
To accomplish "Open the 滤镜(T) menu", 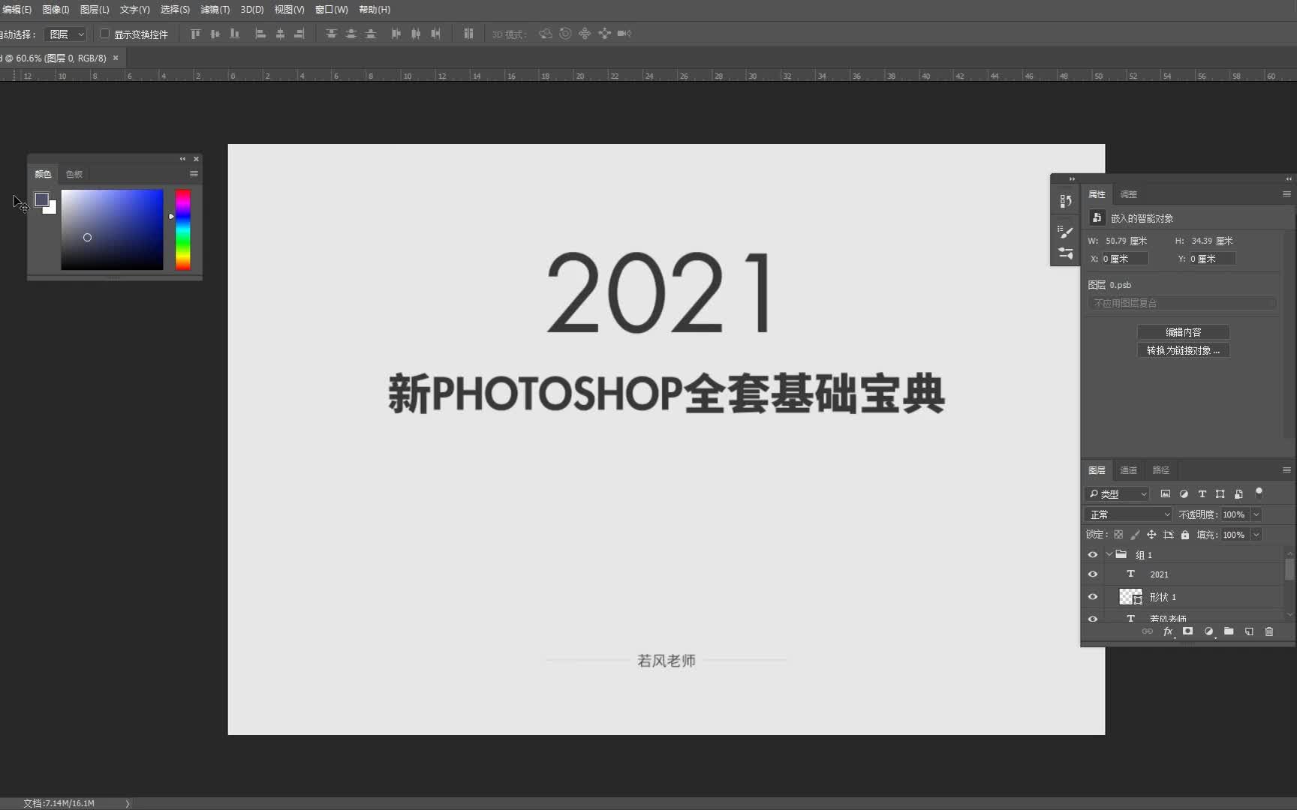I will [215, 10].
